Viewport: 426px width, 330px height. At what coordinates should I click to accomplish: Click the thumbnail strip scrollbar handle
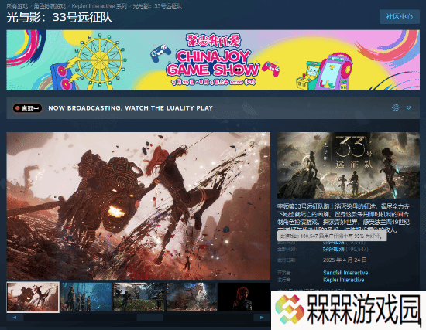[149, 318]
